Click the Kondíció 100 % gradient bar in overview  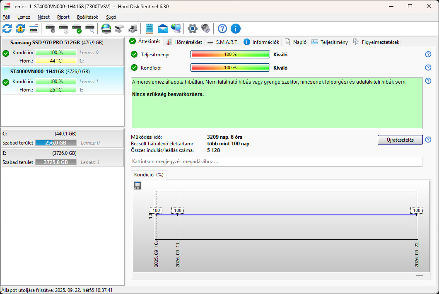coord(230,67)
